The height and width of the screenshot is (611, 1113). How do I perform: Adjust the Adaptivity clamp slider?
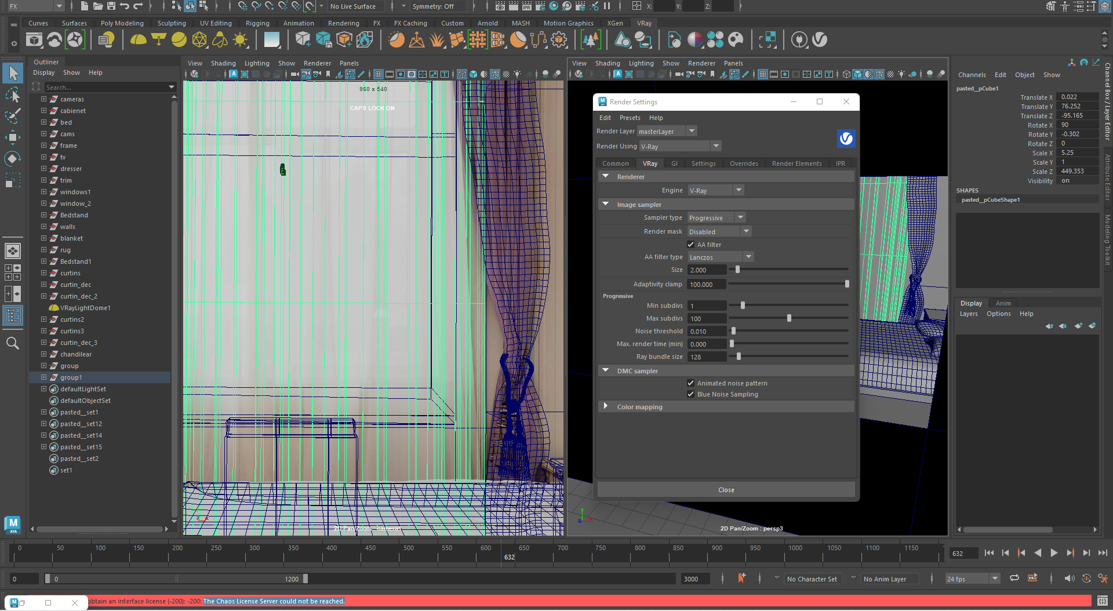pyautogui.click(x=847, y=284)
